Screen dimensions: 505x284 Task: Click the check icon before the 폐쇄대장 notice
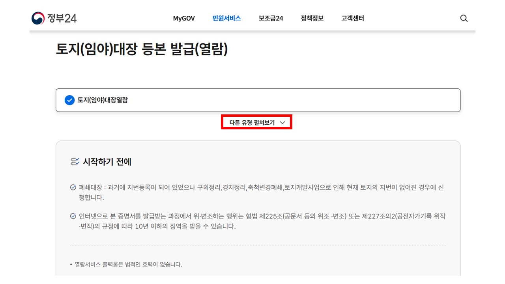(x=72, y=188)
